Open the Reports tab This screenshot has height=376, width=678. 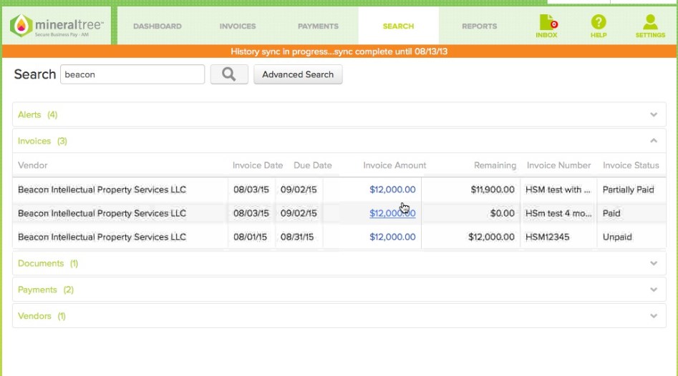coord(479,26)
